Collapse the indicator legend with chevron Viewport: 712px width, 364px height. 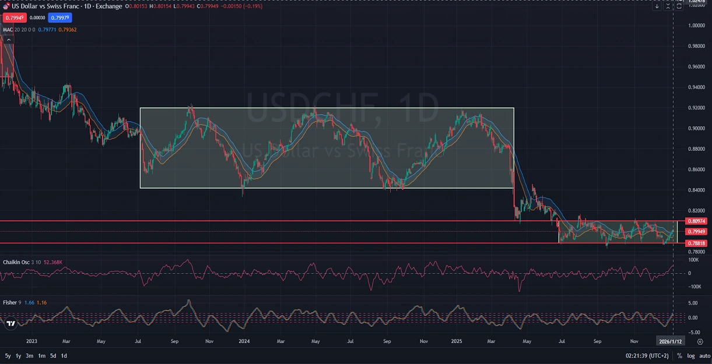pyautogui.click(x=9, y=40)
